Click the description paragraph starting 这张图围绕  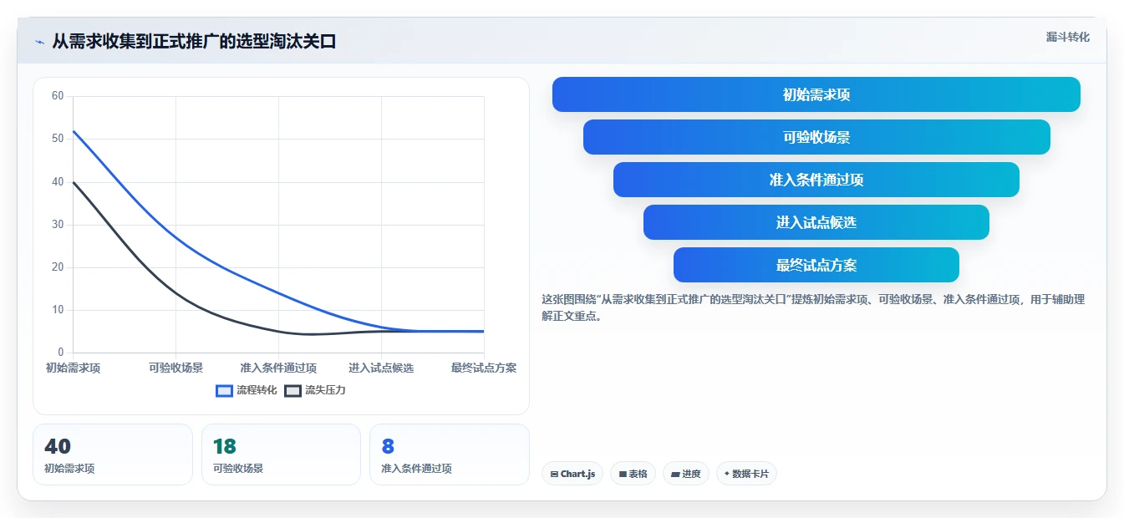(813, 307)
